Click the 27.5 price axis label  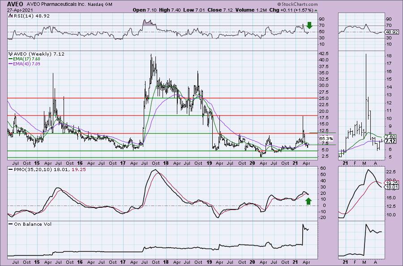pos(324,92)
